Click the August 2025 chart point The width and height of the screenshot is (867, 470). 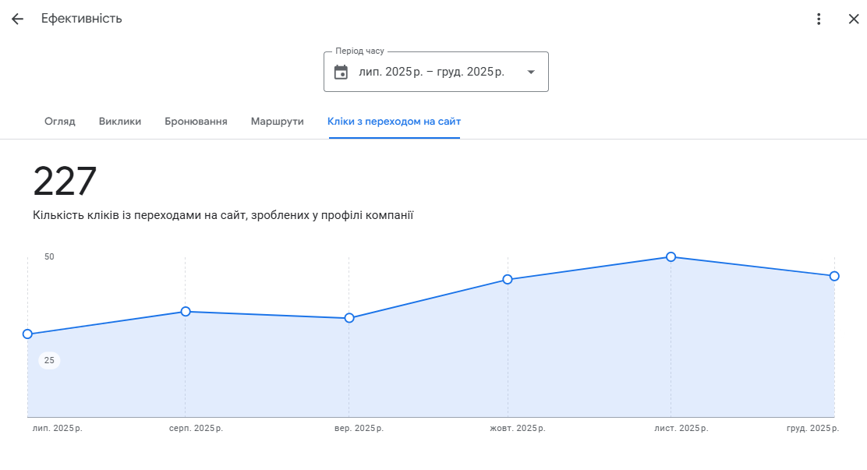point(186,311)
